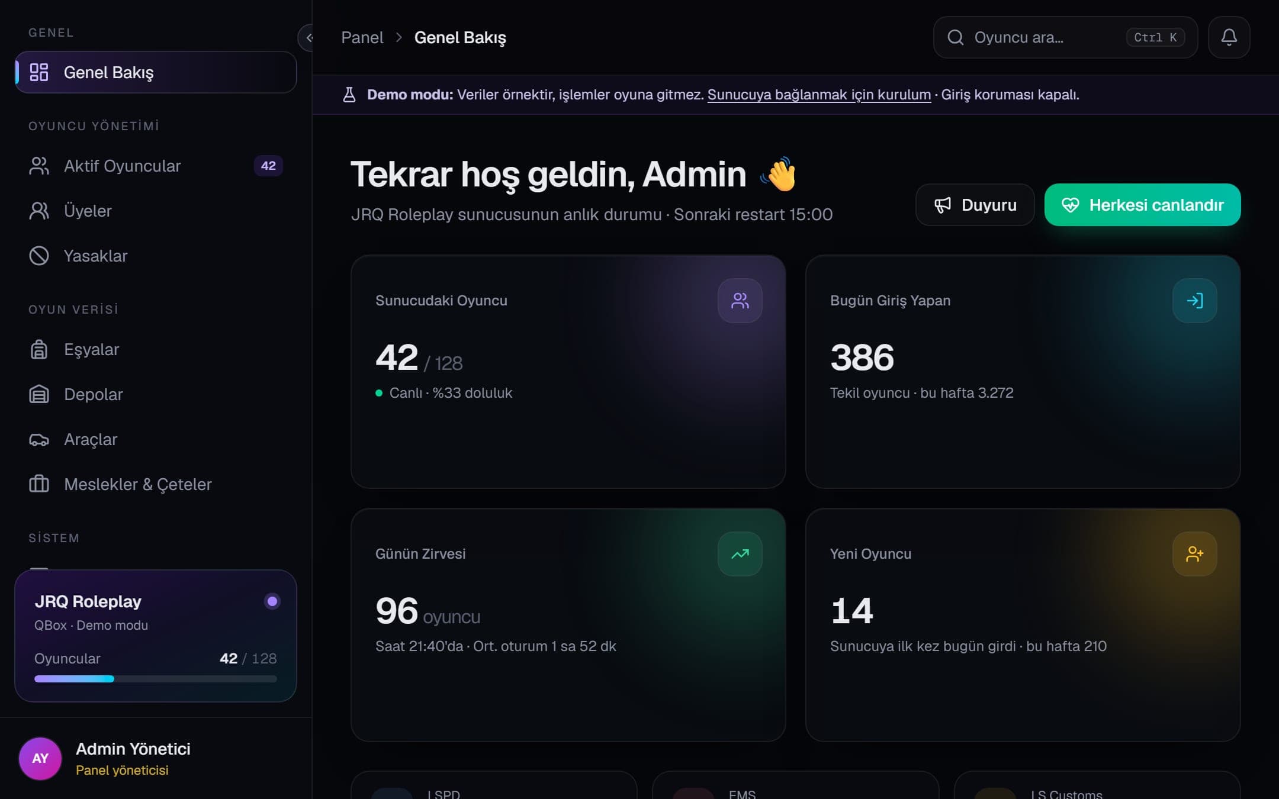Click the Duyuru button

975,205
